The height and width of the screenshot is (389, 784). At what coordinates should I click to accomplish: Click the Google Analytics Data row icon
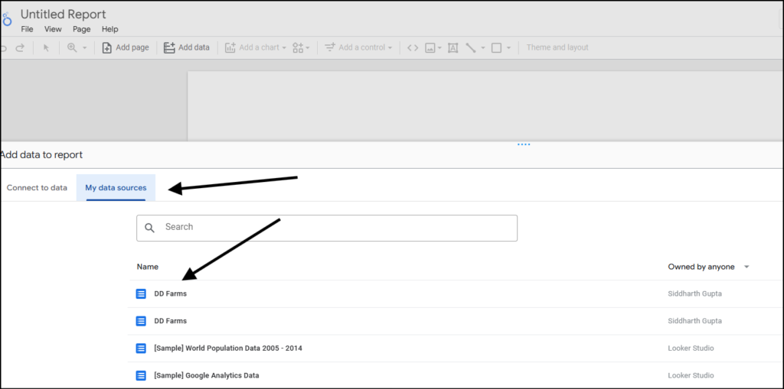[141, 375]
